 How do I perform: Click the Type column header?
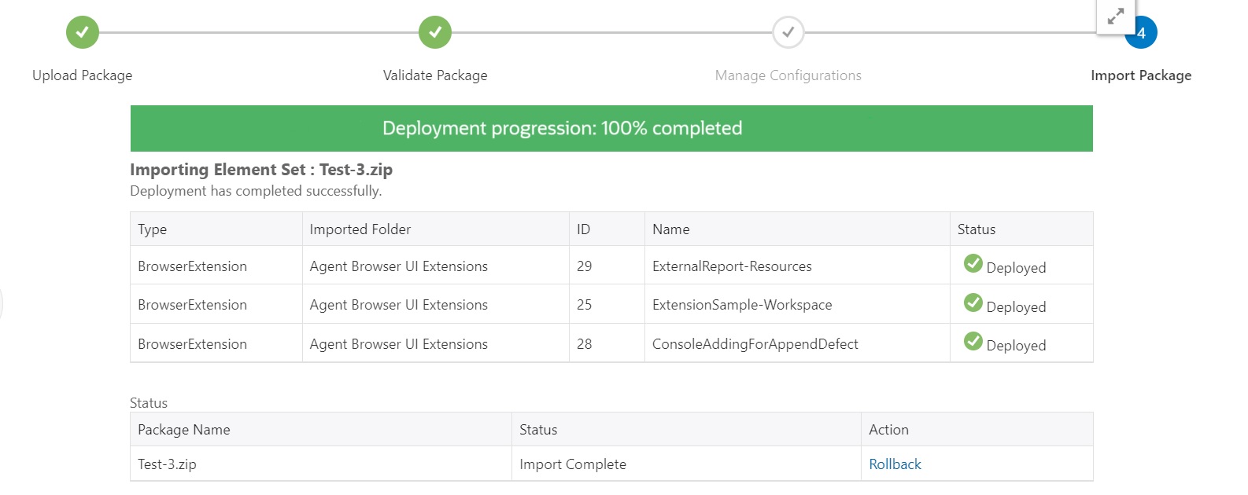tap(153, 229)
